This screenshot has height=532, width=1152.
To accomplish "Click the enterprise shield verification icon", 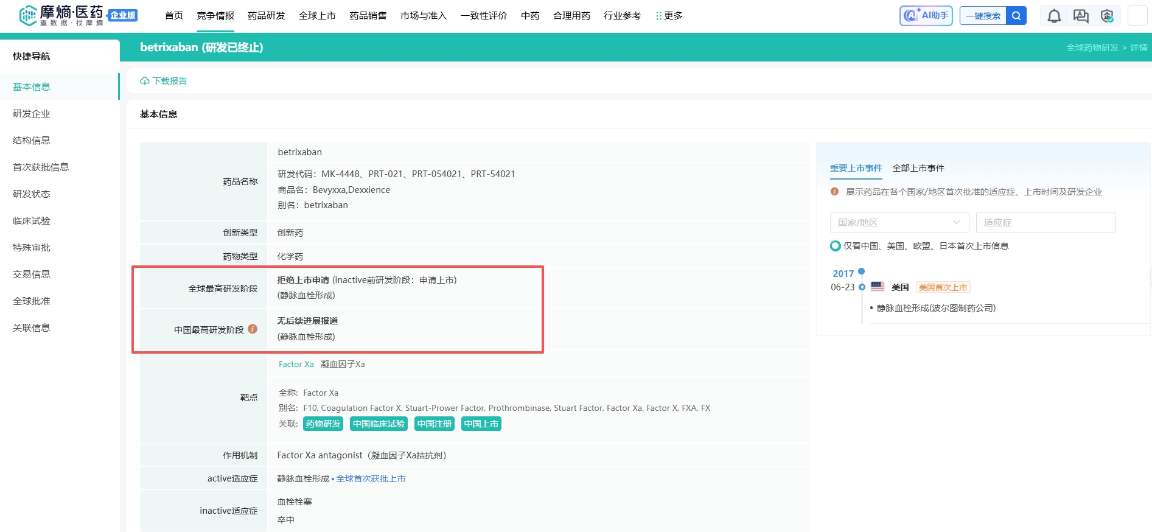I will coord(1107,16).
